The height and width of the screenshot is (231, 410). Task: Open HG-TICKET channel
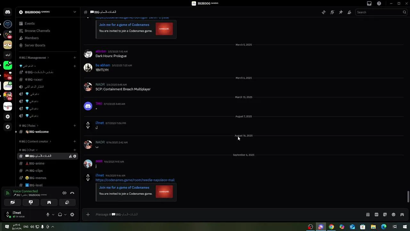(47, 80)
